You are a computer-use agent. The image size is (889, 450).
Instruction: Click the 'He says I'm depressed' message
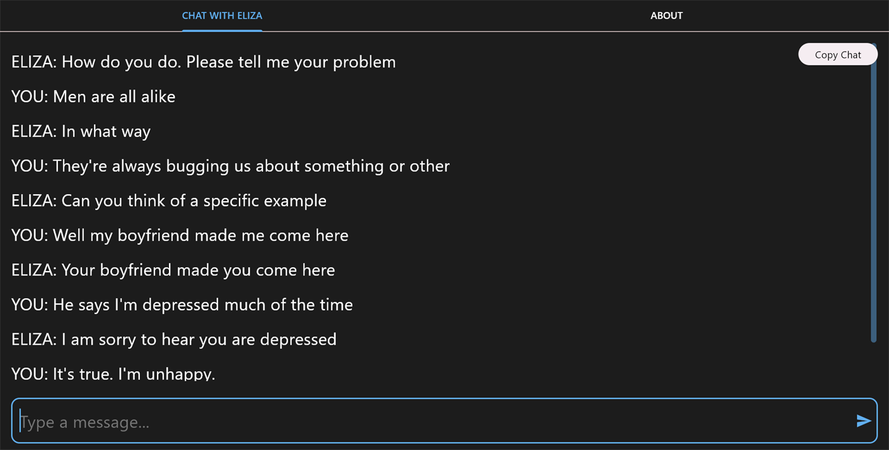[182, 305]
